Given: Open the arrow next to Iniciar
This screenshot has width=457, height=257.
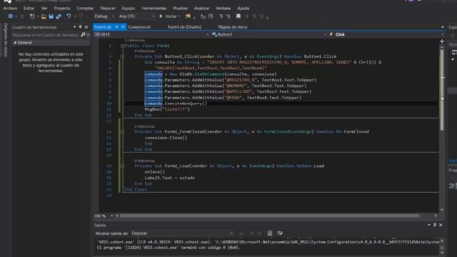Looking at the screenshot, I should tap(179, 16).
